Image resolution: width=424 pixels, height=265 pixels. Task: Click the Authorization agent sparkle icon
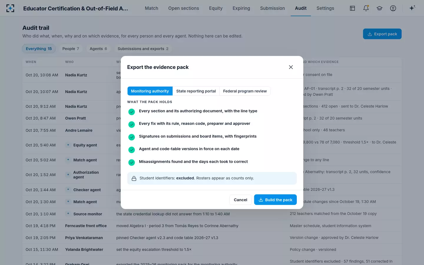(68, 175)
